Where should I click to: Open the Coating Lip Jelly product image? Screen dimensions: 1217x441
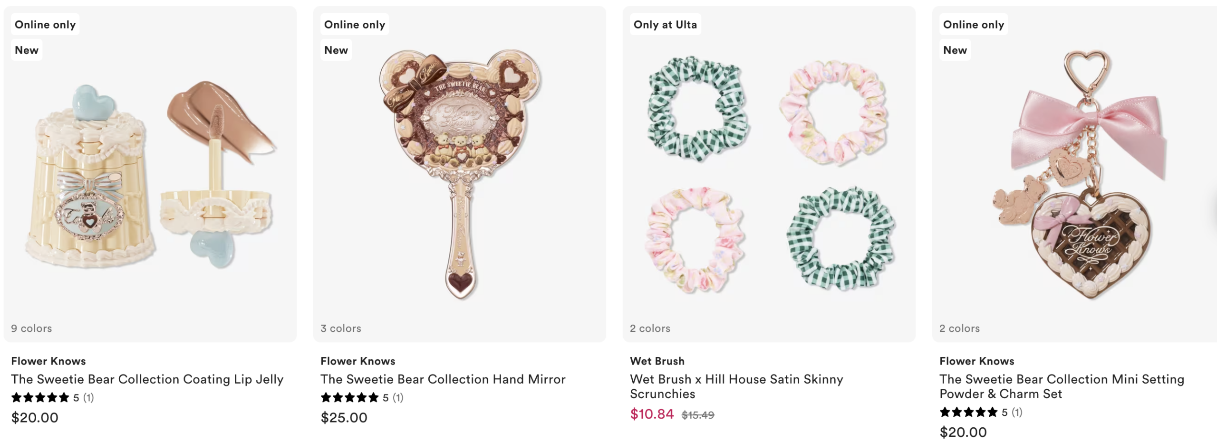point(150,176)
